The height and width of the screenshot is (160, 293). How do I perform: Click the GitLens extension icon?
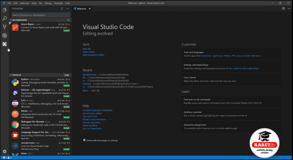[15, 93]
